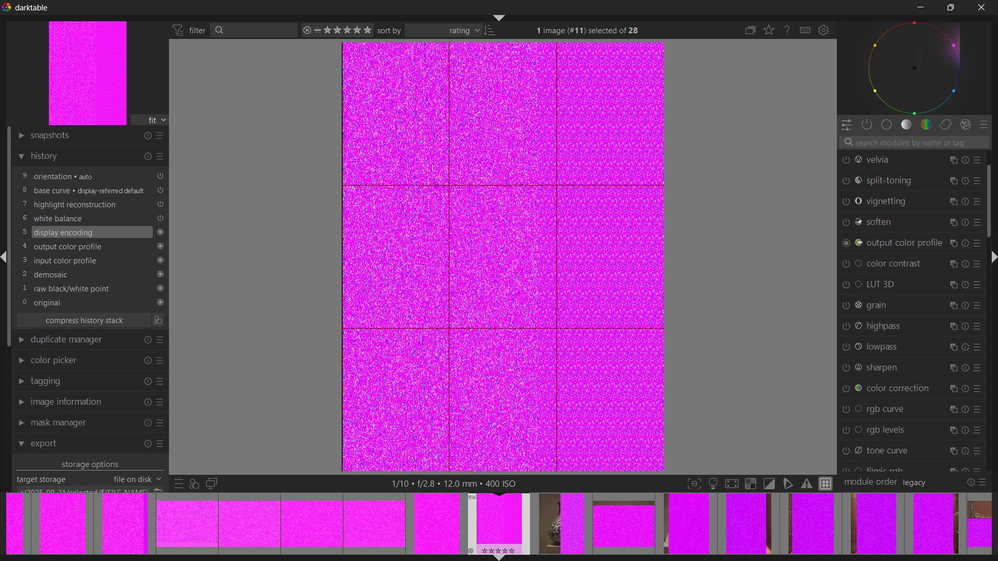
Task: Toggle raw overexposed indicator checkerboard icon
Action: [x=751, y=484]
